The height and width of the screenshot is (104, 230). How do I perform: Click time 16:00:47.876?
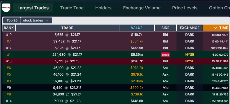tap(220, 35)
